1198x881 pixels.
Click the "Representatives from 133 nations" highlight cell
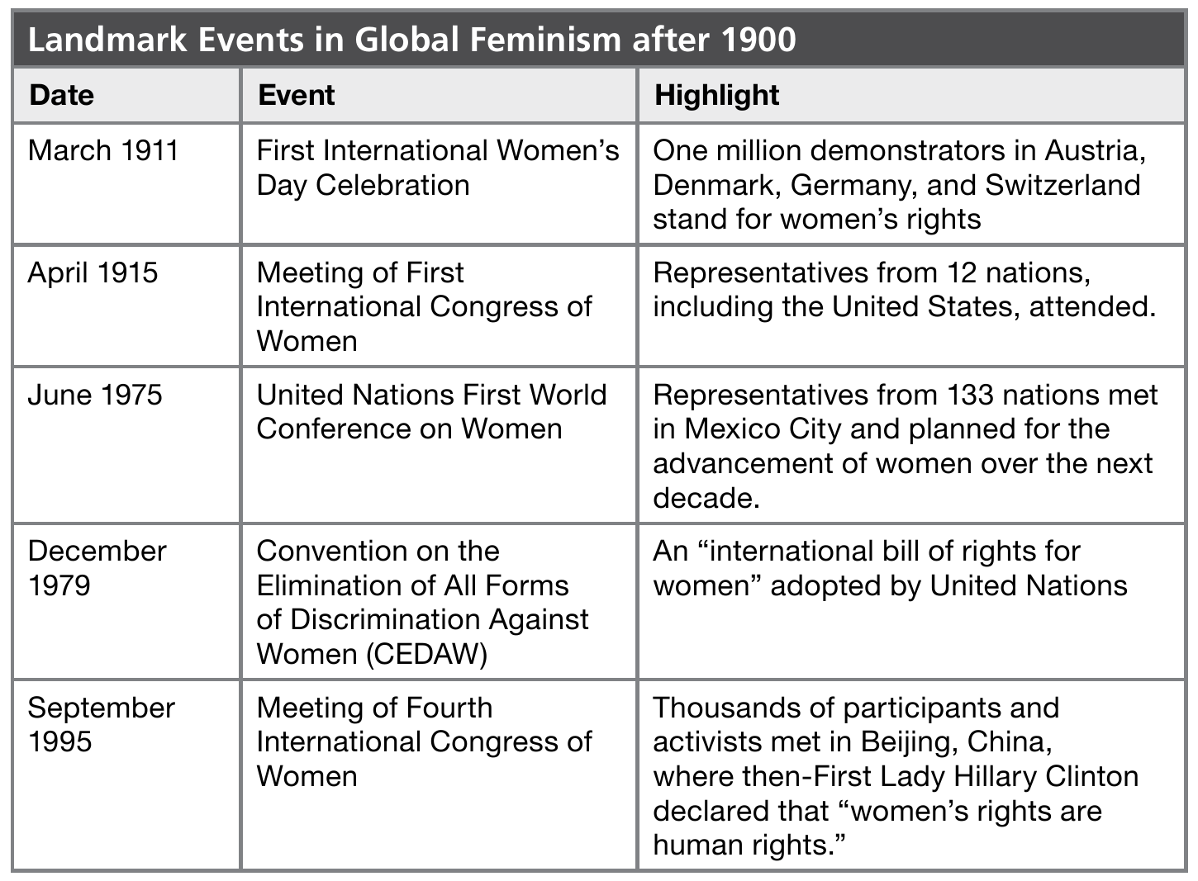[x=905, y=446]
